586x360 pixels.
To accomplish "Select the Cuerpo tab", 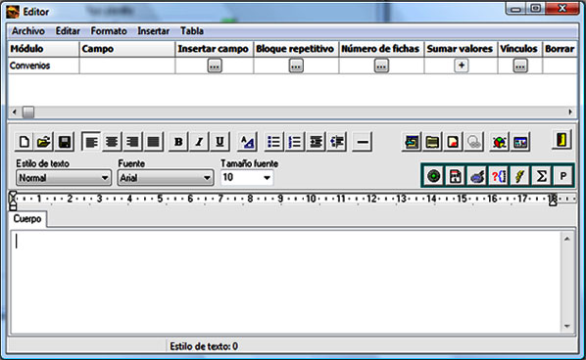I will (x=27, y=218).
